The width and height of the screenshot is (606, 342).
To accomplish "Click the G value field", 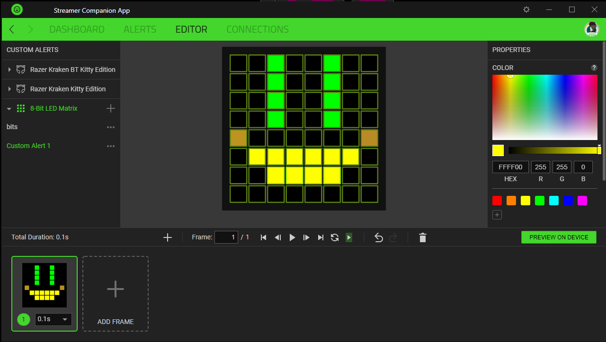I will click(x=562, y=167).
